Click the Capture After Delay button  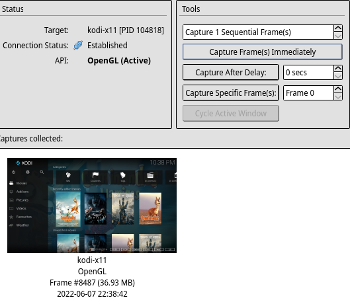[x=231, y=72]
